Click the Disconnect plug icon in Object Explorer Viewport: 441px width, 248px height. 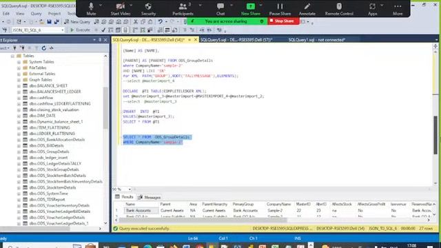point(22,48)
